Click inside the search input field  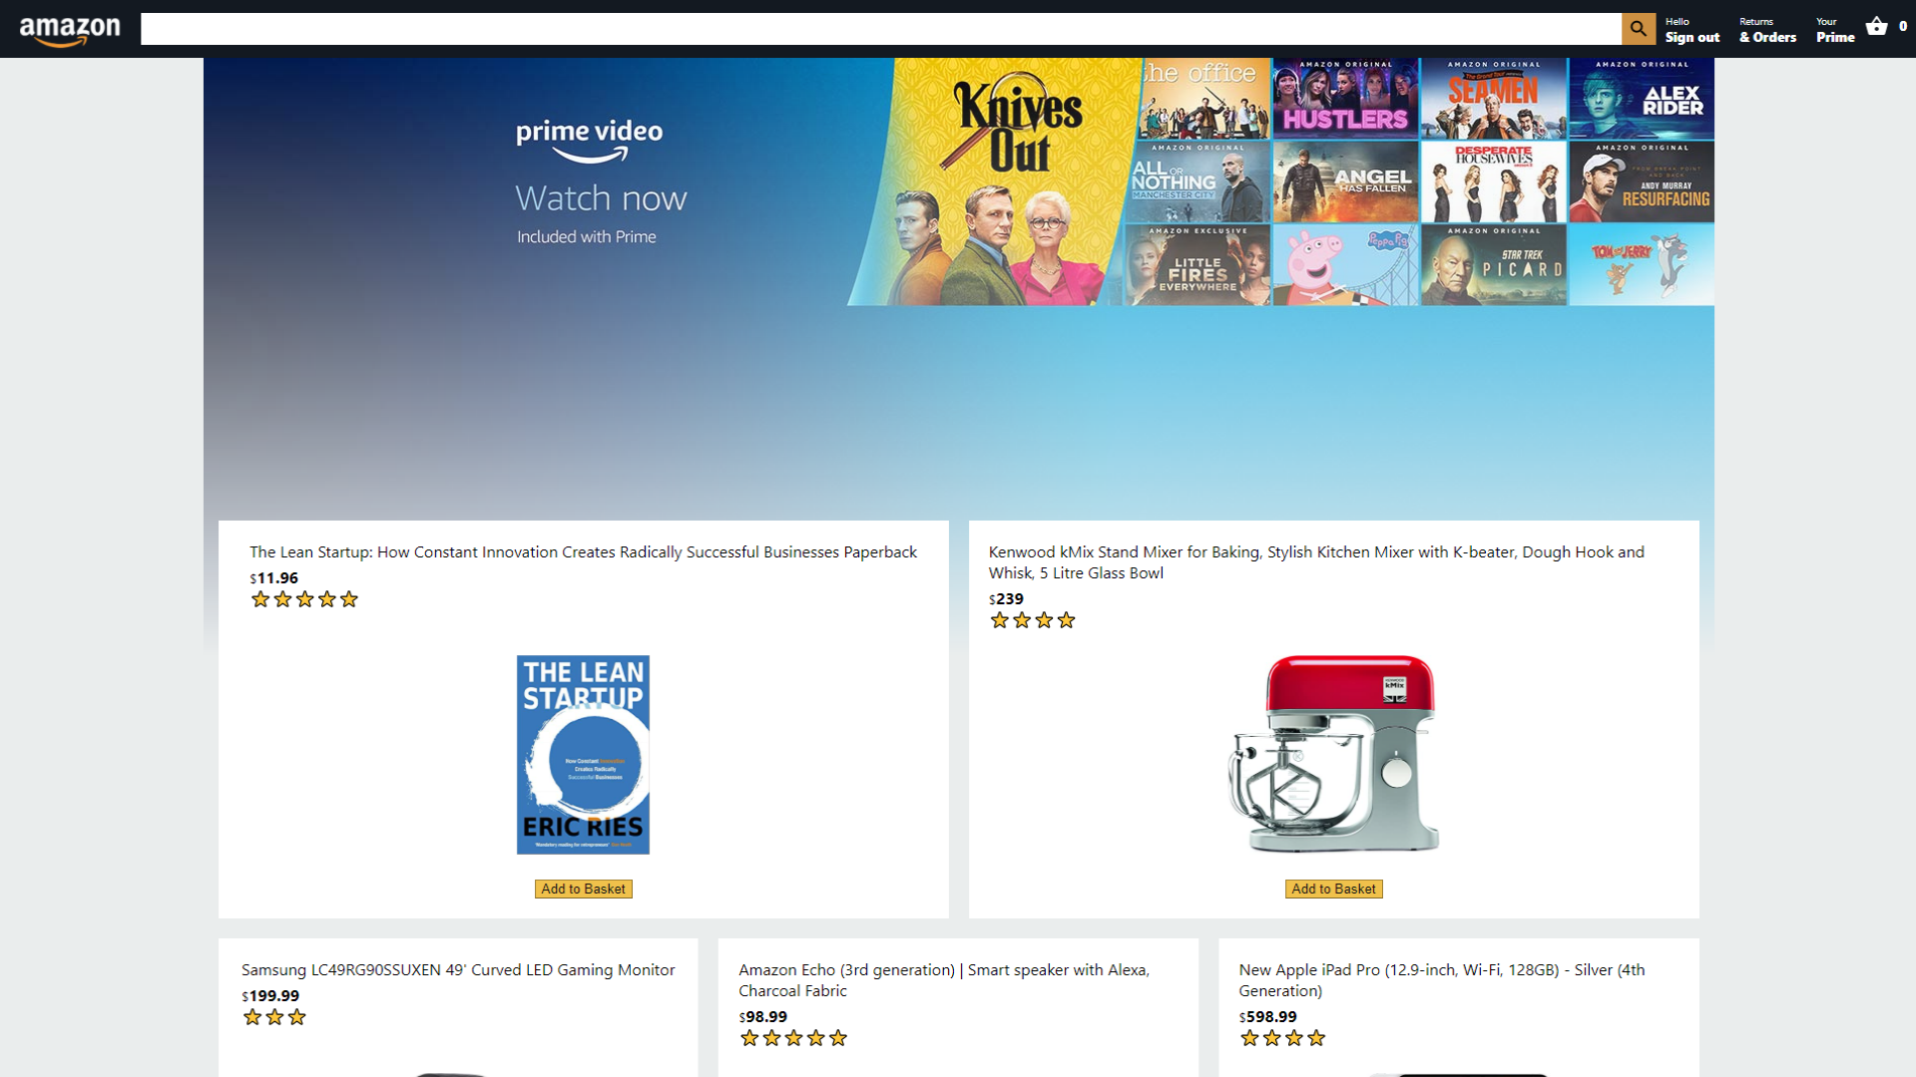tap(880, 29)
